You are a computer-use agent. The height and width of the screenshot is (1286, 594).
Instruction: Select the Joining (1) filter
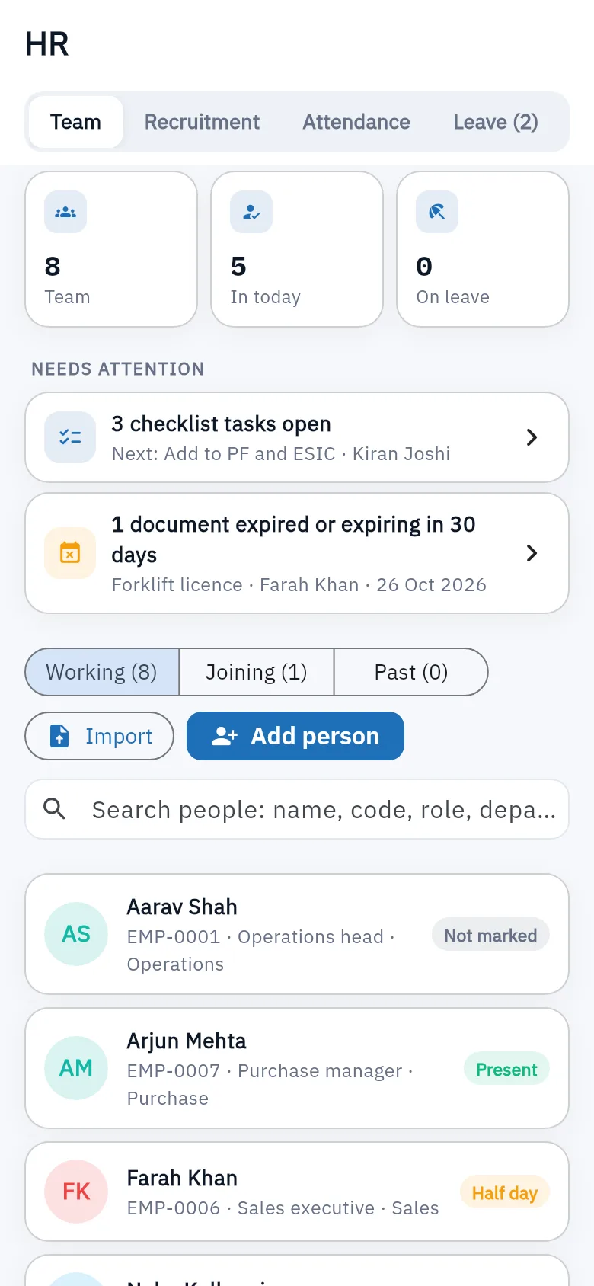(257, 672)
